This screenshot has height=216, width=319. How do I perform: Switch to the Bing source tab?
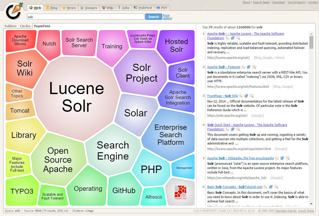tap(52, 8)
